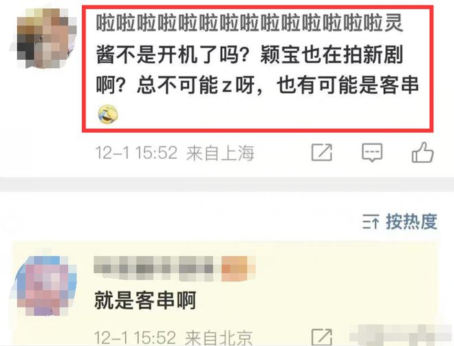Screen dimensions: 454x346
Task: Tap the repost icon on the Beijing reply
Action: [x=322, y=337]
